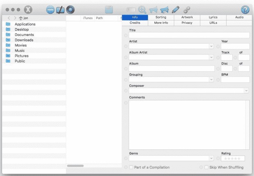The image size is (254, 176).
Task: Set rating using the stars control
Action: [233, 158]
